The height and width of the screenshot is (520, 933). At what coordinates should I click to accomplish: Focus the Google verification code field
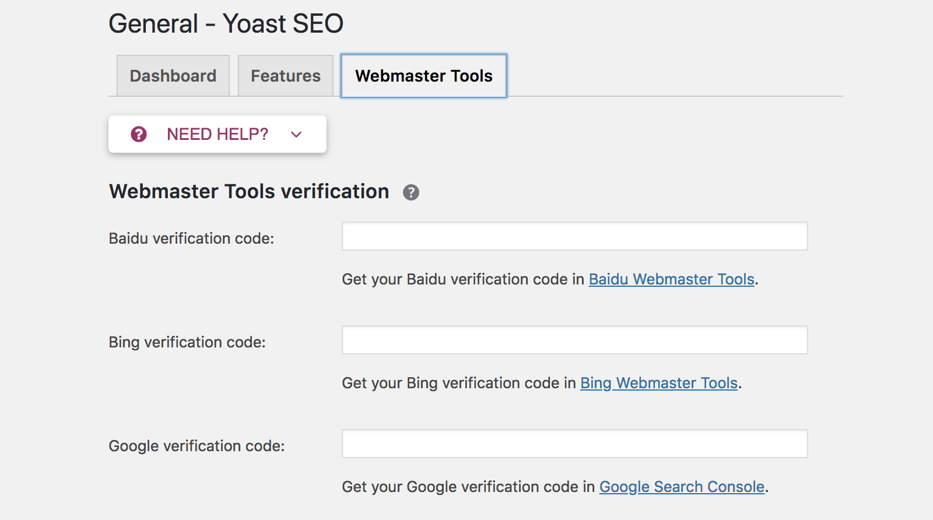pyautogui.click(x=574, y=444)
